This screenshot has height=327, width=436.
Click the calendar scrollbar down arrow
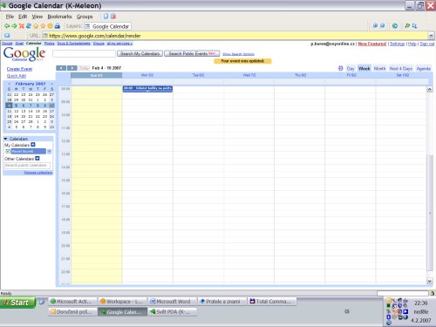click(430, 281)
